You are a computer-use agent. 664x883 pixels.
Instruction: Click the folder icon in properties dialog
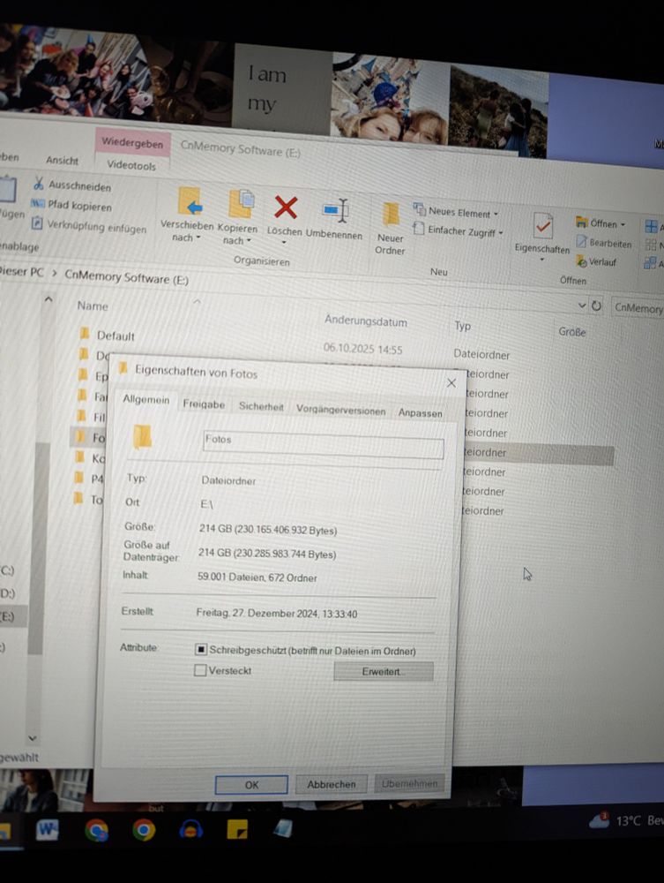(142, 437)
